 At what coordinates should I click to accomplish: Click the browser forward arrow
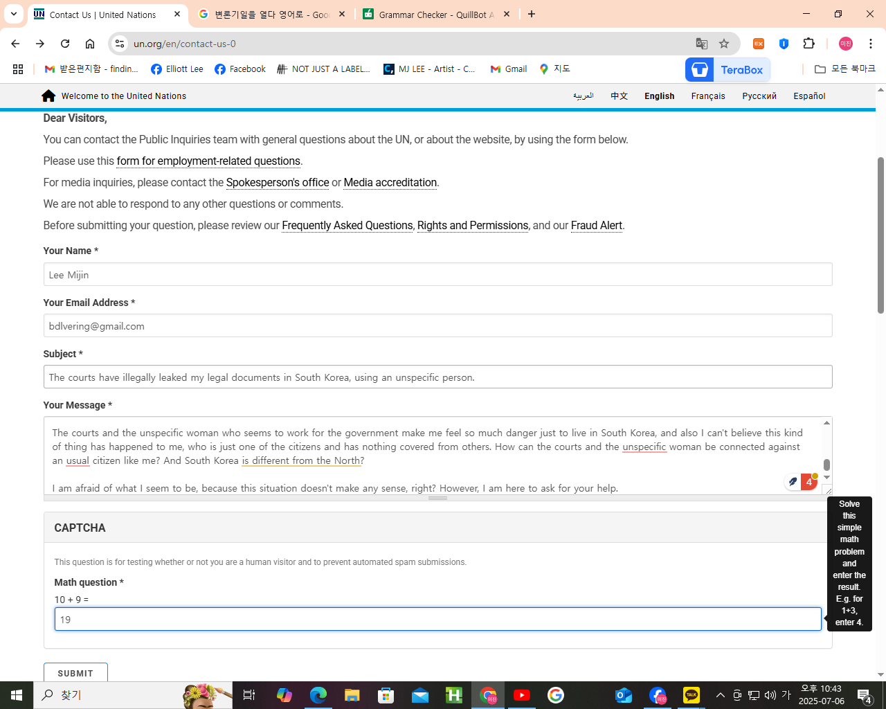tap(40, 44)
